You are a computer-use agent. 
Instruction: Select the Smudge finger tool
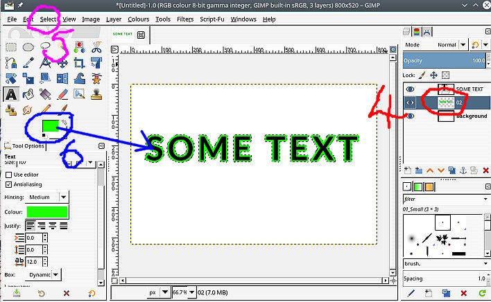click(x=28, y=109)
